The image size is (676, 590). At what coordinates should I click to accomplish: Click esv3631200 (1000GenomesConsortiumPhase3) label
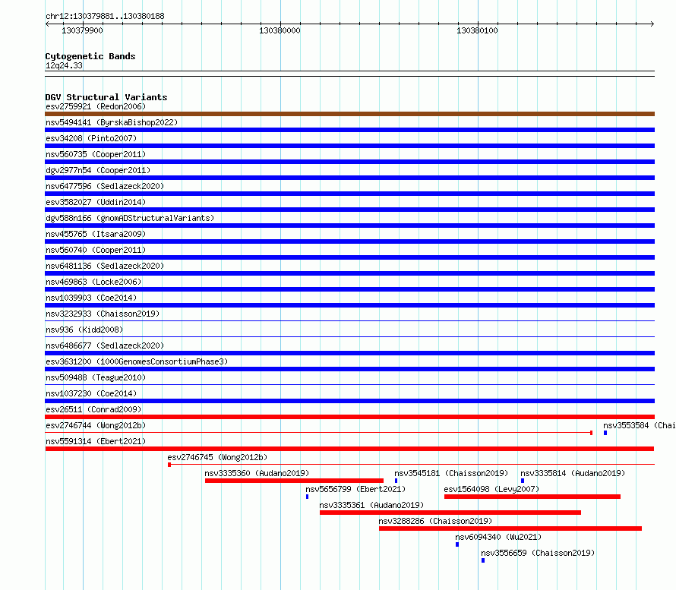click(x=137, y=361)
